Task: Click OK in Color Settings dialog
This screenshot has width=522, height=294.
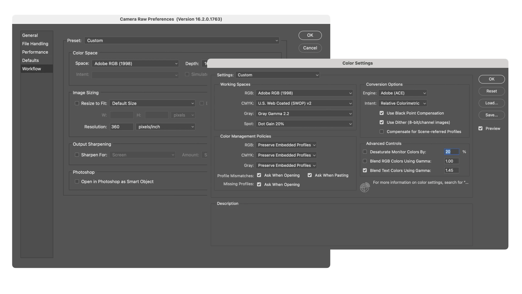Action: click(x=492, y=79)
